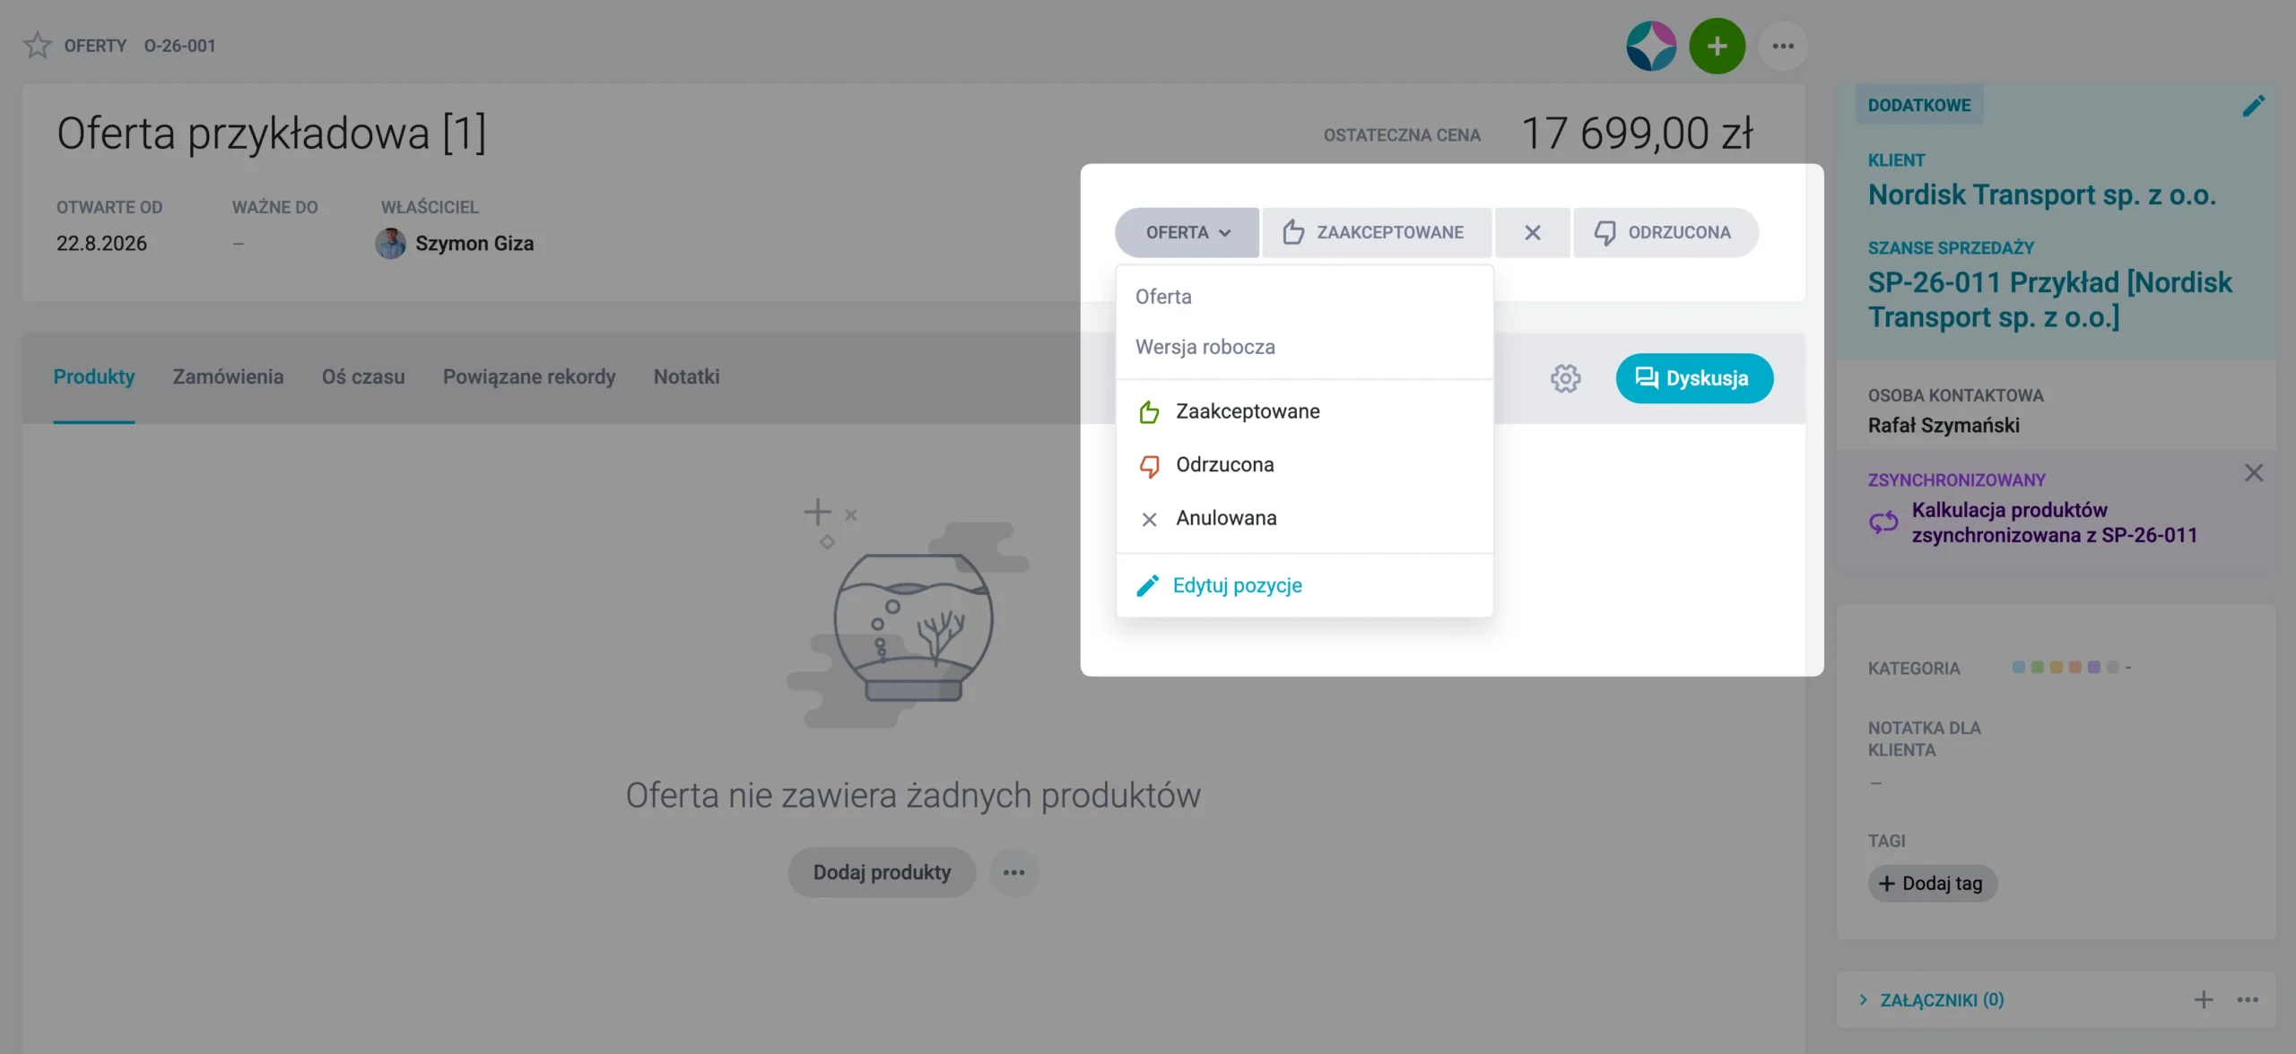
Task: Open the colorful AI assistant icon
Action: click(1651, 46)
